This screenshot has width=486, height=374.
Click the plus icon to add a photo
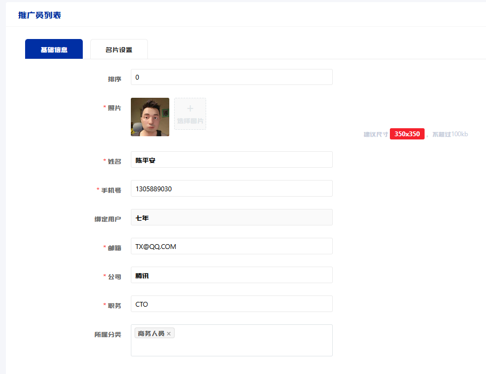[190, 109]
